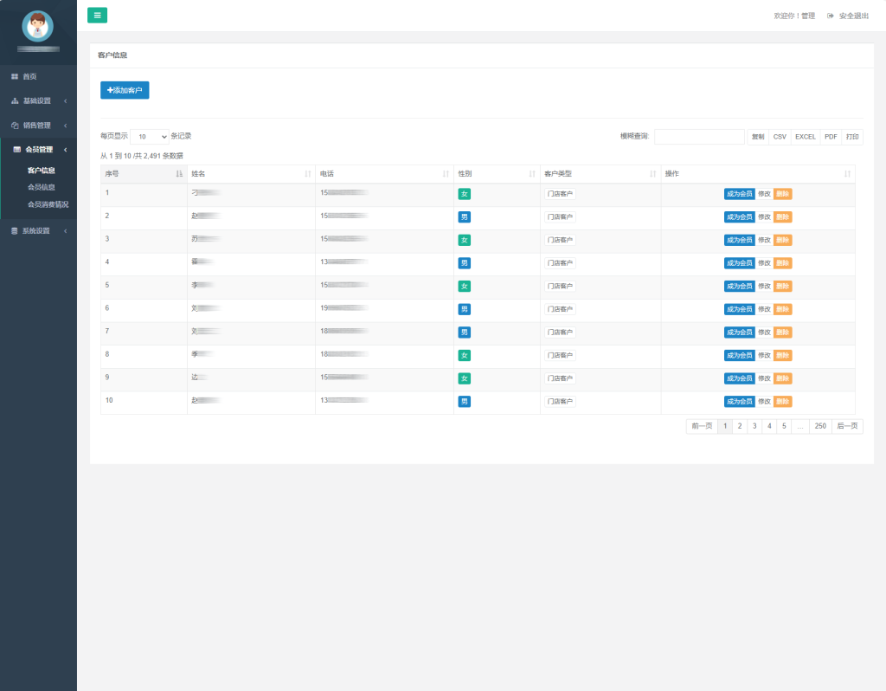Click the logout arrow icon
This screenshot has width=886, height=691.
830,16
